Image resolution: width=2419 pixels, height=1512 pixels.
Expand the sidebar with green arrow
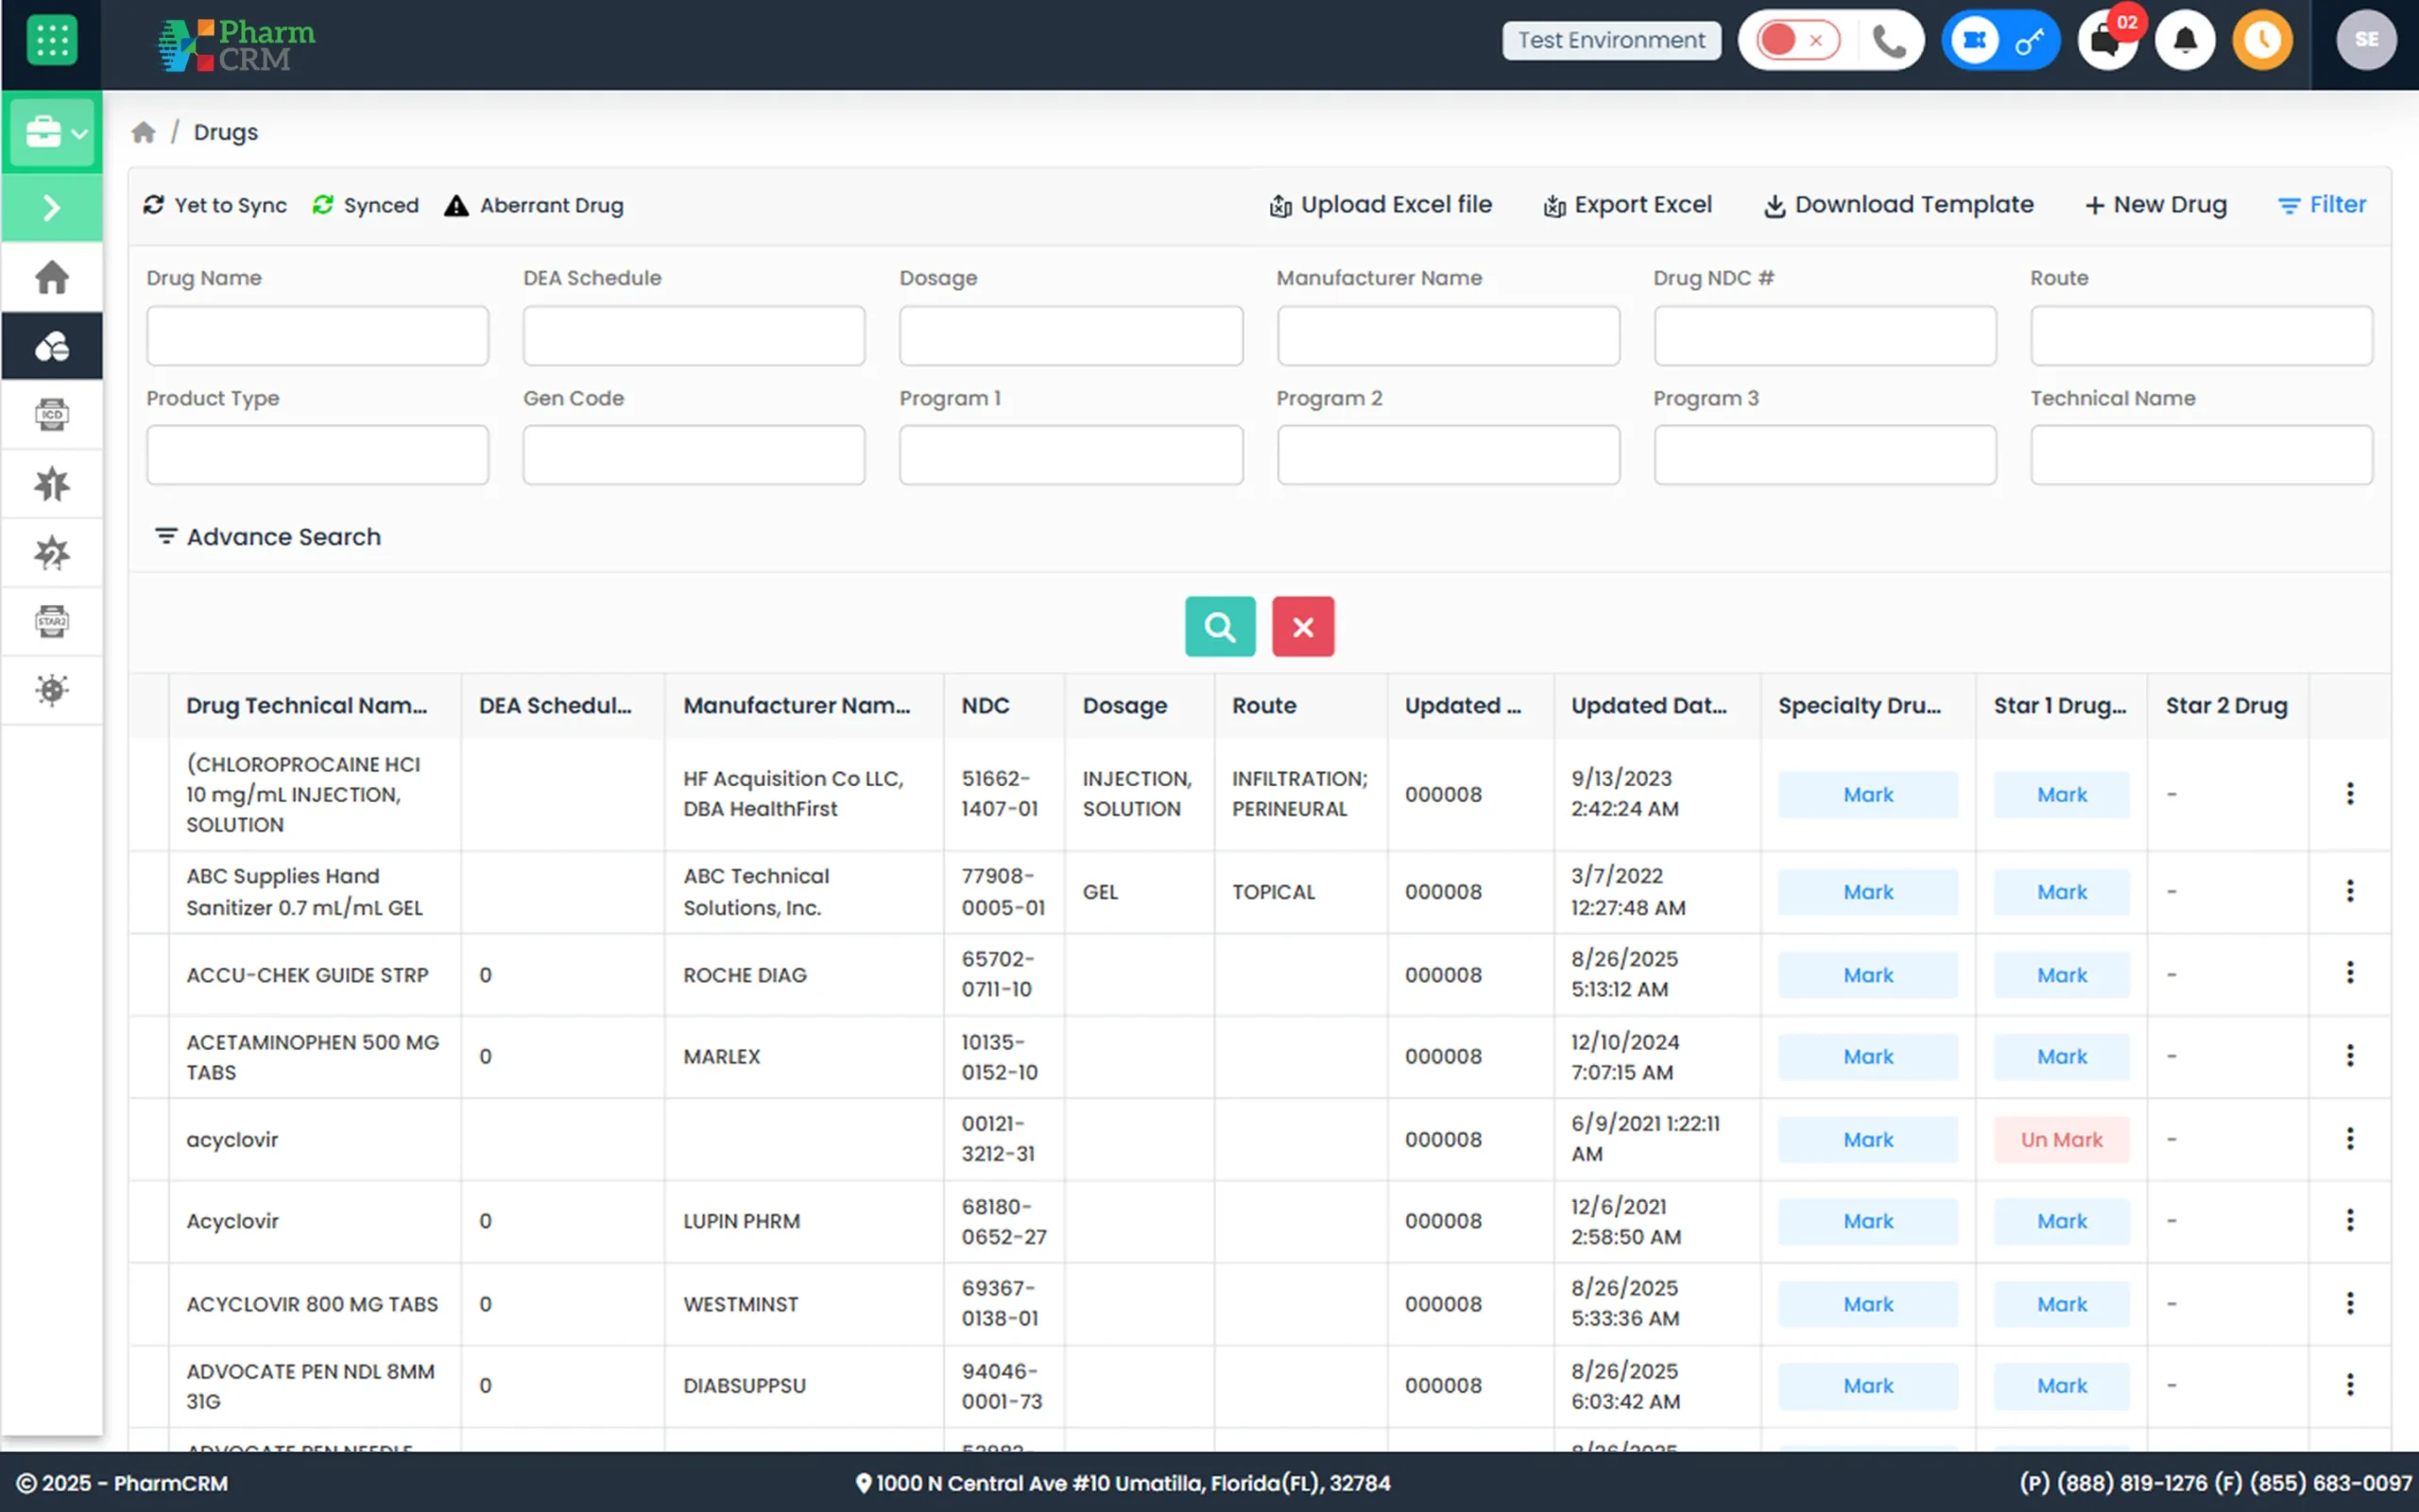(x=52, y=208)
